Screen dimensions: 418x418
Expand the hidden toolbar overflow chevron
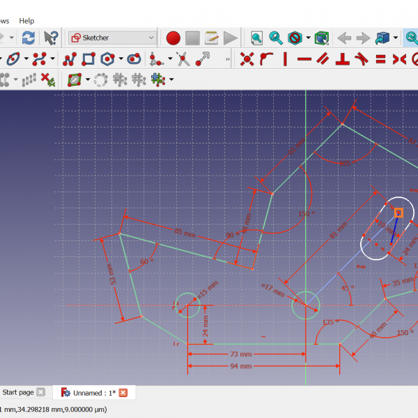click(228, 60)
